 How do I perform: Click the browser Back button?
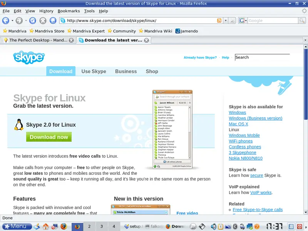coord(5,21)
